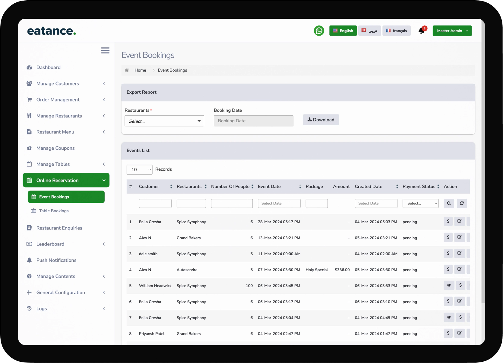Image resolution: width=503 pixels, height=363 pixels.
Task: Open the records per page dropdown
Action: click(x=139, y=170)
